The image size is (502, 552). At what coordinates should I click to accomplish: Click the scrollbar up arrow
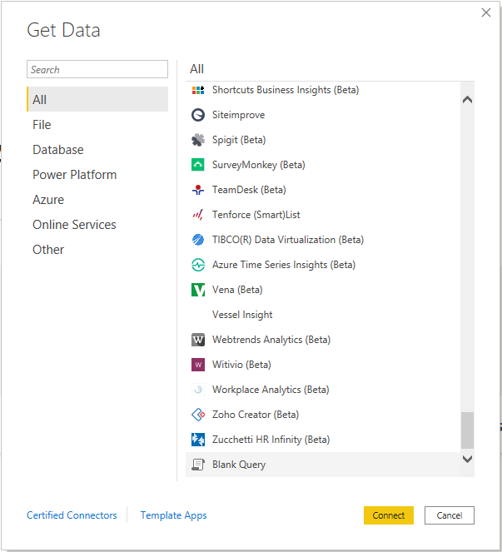coord(467,100)
